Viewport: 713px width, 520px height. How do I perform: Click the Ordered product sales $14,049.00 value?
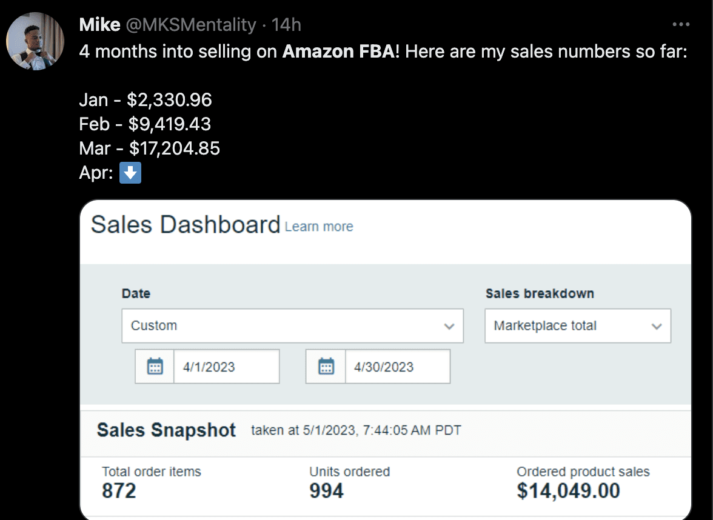568,490
